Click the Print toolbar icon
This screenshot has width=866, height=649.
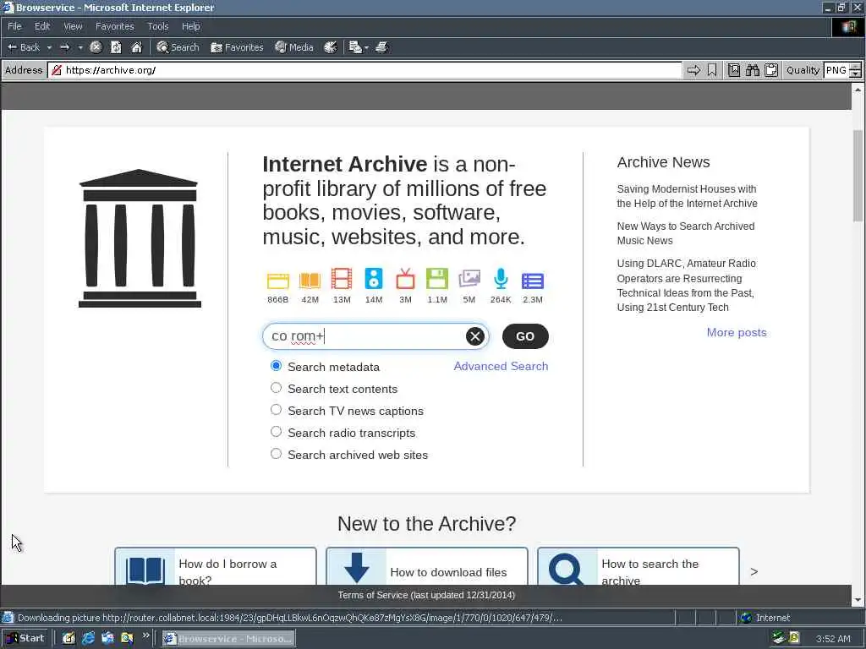(x=381, y=47)
